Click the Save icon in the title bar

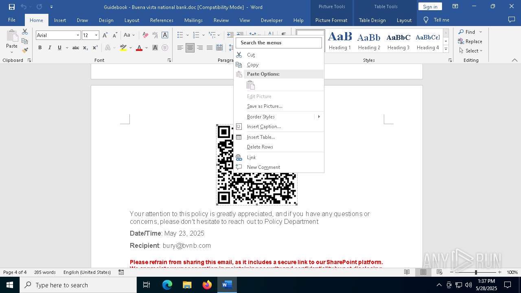click(11, 7)
